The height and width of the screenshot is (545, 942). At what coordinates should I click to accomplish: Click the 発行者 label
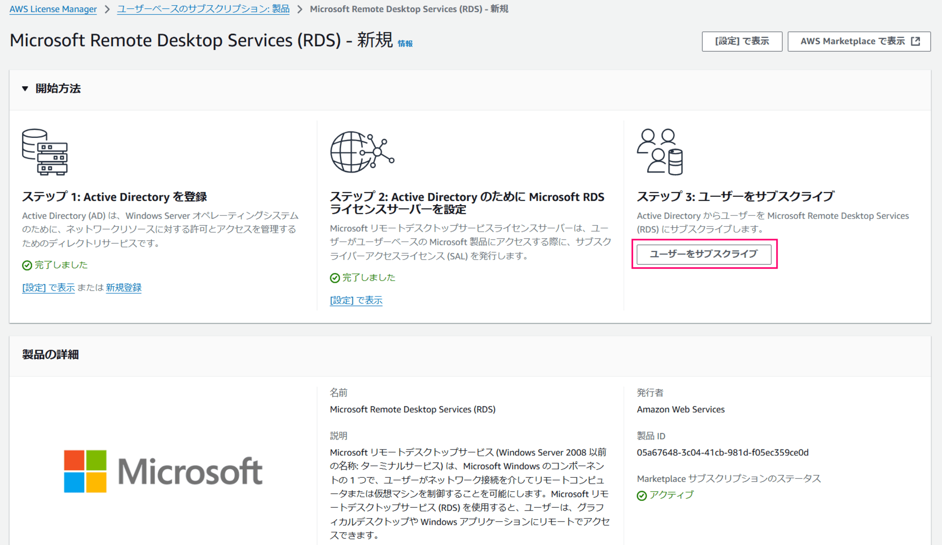pyautogui.click(x=650, y=393)
